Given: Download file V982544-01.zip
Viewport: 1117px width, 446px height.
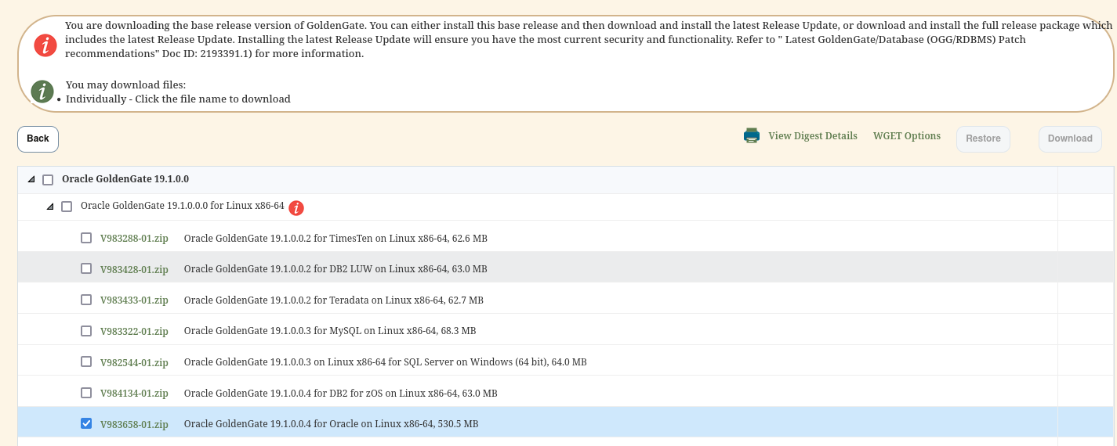Looking at the screenshot, I should tap(134, 362).
